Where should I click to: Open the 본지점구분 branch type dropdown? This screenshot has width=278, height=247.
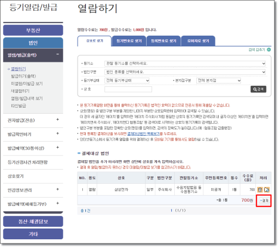pos(218,80)
